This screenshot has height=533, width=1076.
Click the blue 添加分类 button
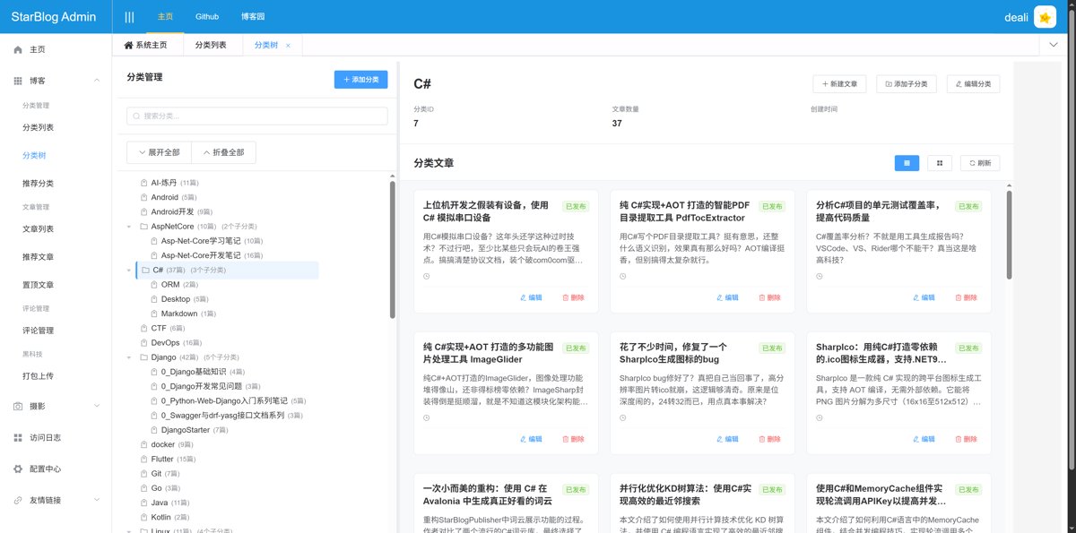[360, 80]
